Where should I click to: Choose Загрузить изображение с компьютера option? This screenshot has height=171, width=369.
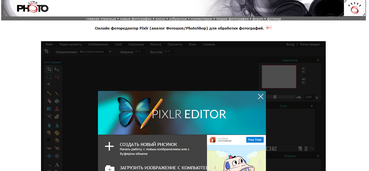(x=163, y=168)
